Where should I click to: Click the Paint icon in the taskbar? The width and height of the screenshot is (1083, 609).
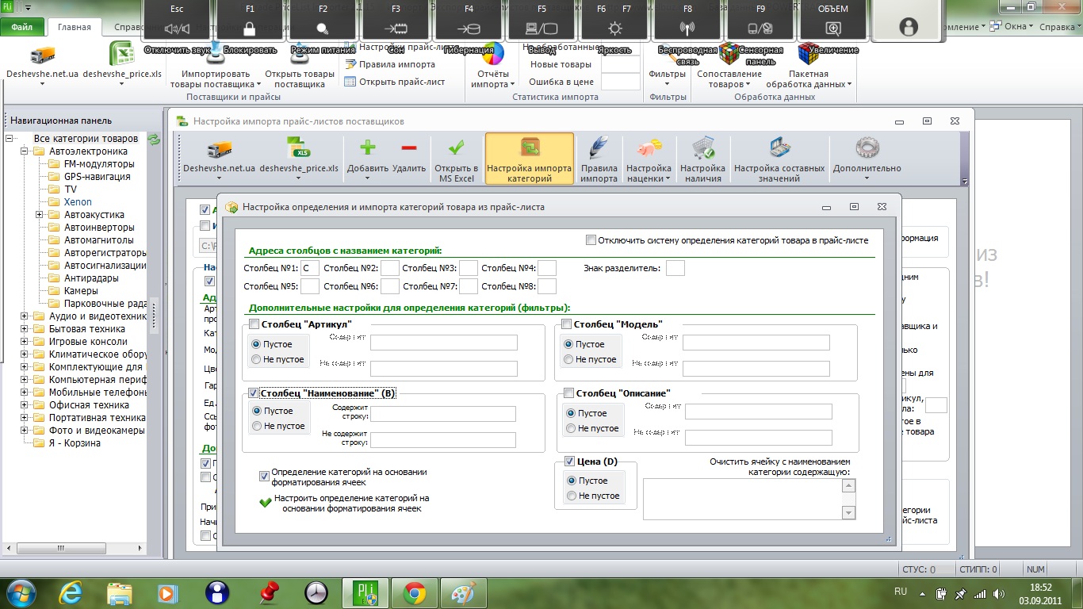(x=462, y=592)
